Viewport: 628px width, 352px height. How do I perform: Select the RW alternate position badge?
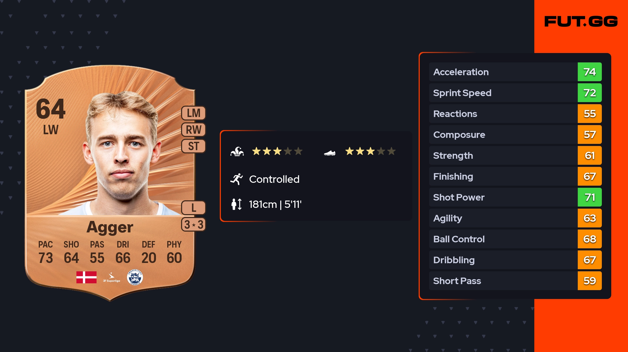[194, 130]
